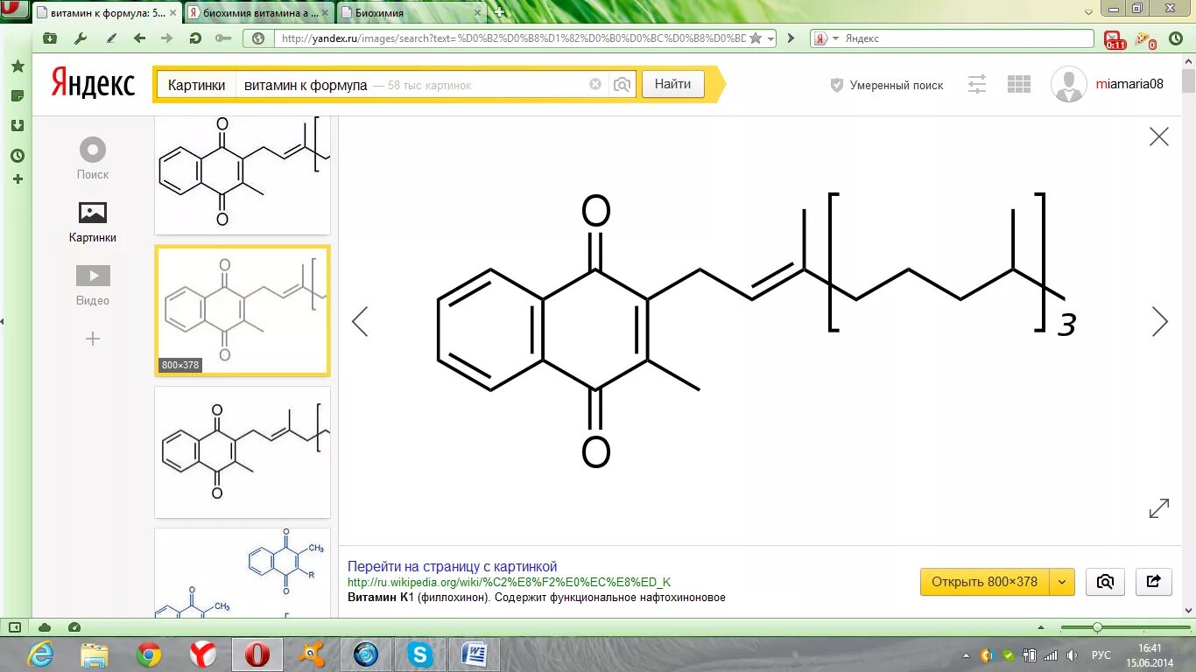This screenshot has height=672, width=1196.
Task: Expand the view options arrow in status bar
Action: [x=1040, y=627]
